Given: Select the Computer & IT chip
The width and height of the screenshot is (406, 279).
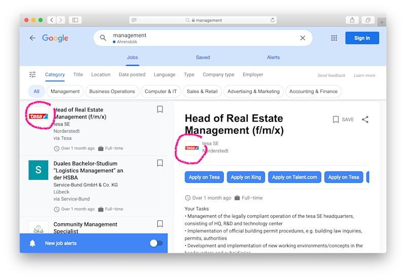Looking at the screenshot, I should coord(160,92).
